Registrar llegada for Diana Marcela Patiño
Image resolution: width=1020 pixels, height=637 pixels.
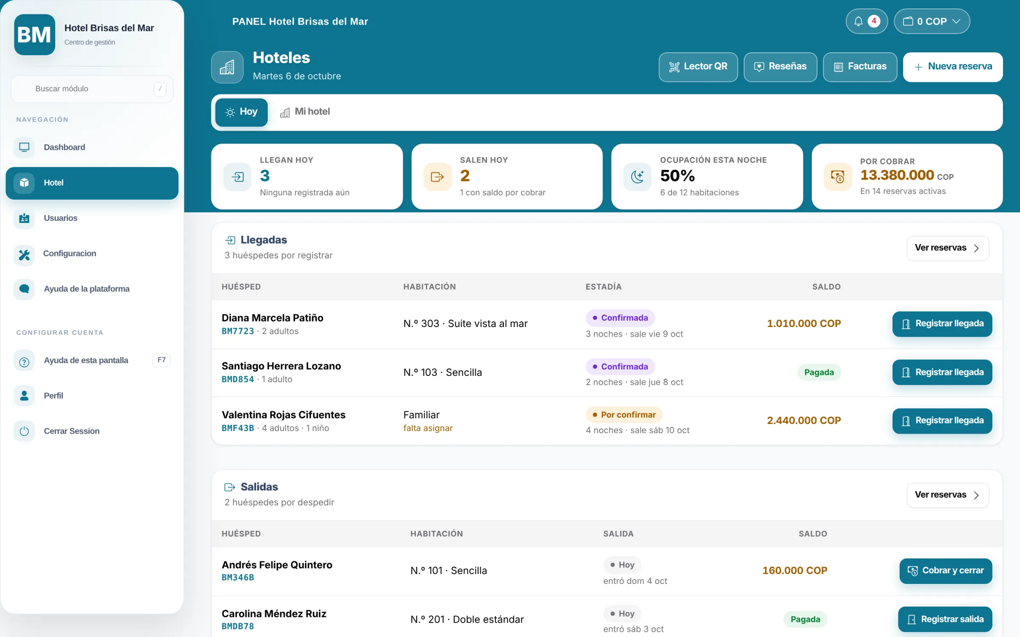[942, 324]
